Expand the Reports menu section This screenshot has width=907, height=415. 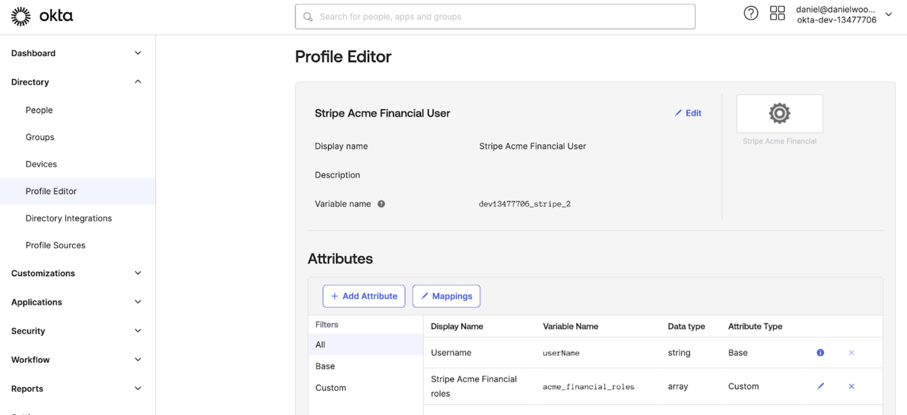click(x=138, y=388)
